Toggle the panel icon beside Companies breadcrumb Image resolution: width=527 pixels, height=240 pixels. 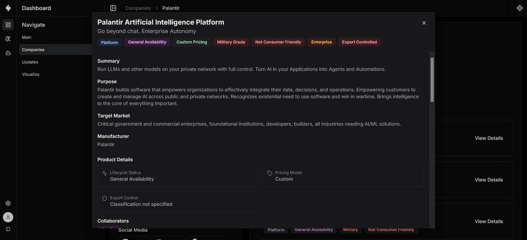point(113,8)
